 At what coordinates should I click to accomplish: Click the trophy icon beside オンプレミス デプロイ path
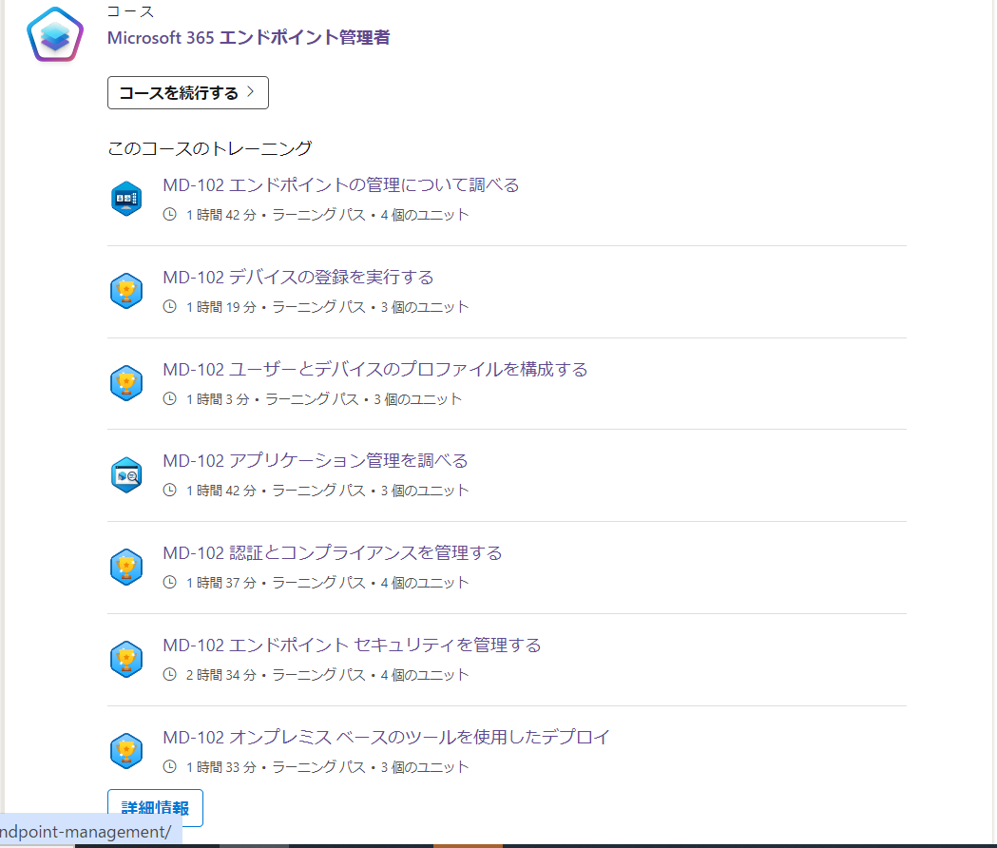click(126, 751)
